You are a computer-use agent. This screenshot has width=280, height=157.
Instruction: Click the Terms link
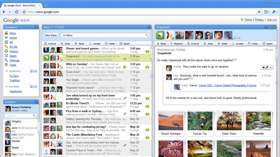coord(248,20)
